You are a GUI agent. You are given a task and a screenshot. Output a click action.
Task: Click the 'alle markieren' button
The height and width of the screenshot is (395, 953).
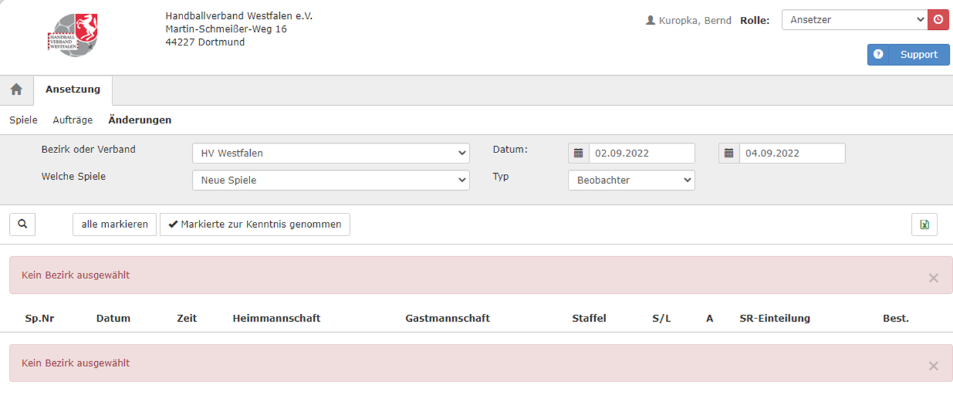pyautogui.click(x=114, y=224)
